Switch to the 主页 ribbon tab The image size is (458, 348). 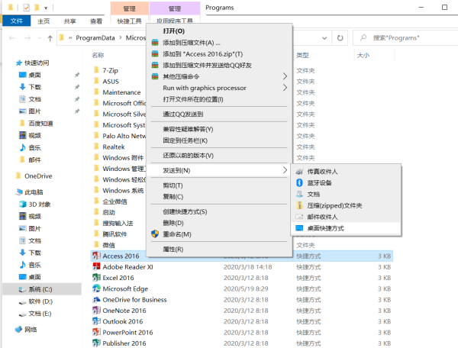tap(44, 21)
